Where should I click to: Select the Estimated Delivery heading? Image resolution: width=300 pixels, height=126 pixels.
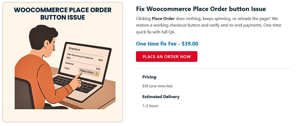tap(161, 97)
